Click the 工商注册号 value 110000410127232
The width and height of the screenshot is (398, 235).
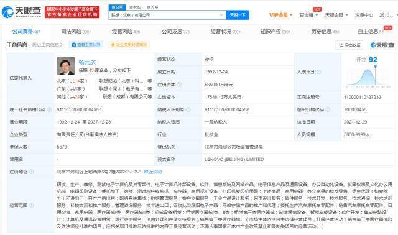tap(363, 97)
